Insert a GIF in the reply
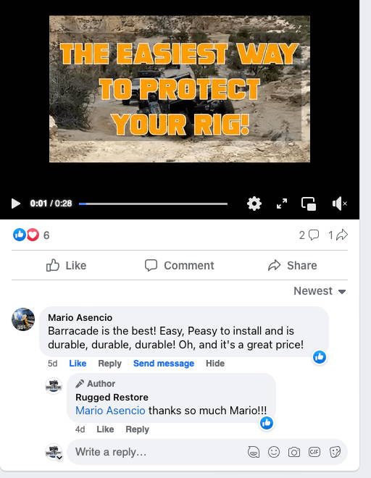Viewport: 371px width, 478px height. (314, 452)
